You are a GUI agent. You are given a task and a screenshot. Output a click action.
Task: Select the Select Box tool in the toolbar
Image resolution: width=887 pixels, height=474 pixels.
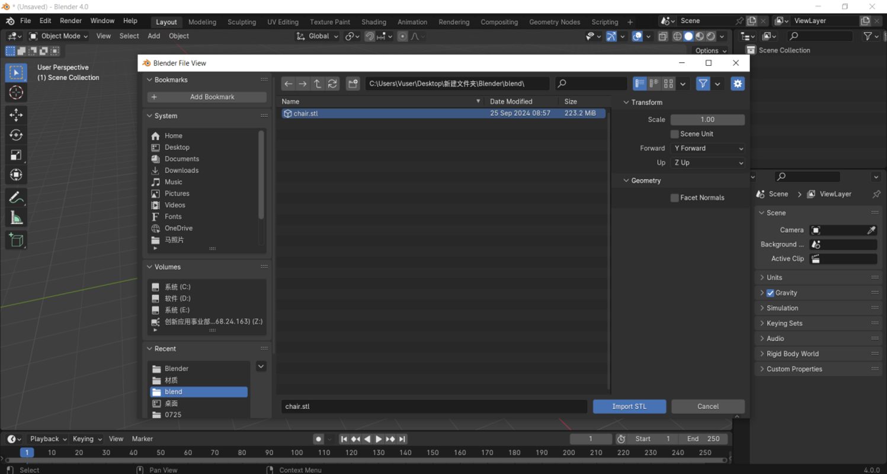click(16, 72)
